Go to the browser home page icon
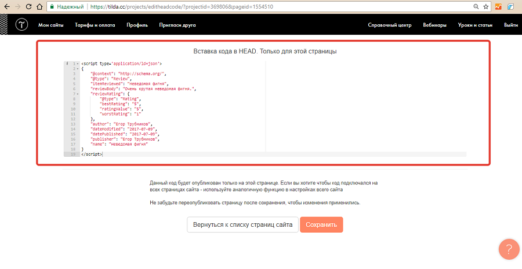Screen dimensions: 522x269 [x=39, y=6]
